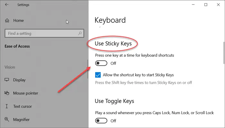Open the Display settings page

(x=19, y=80)
